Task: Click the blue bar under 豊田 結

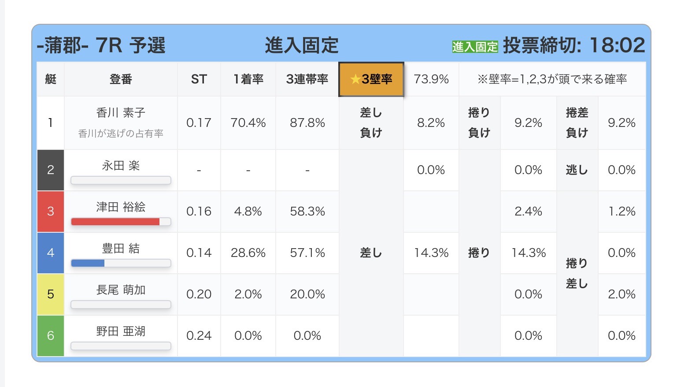Action: click(88, 263)
